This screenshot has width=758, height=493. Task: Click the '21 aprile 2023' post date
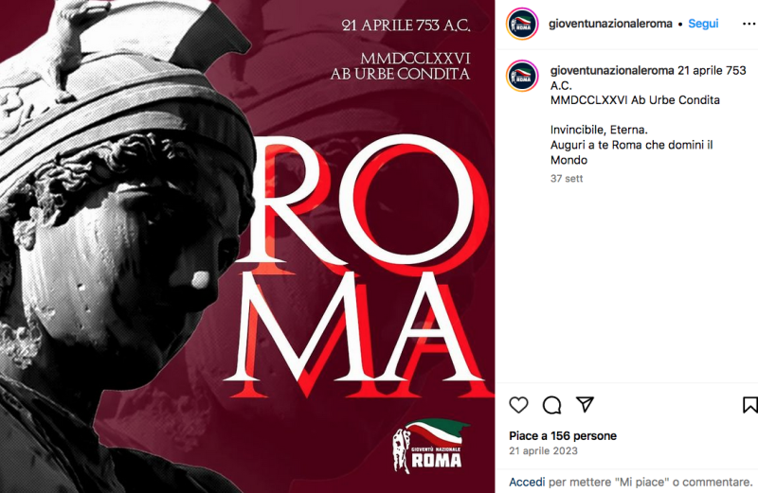click(543, 451)
